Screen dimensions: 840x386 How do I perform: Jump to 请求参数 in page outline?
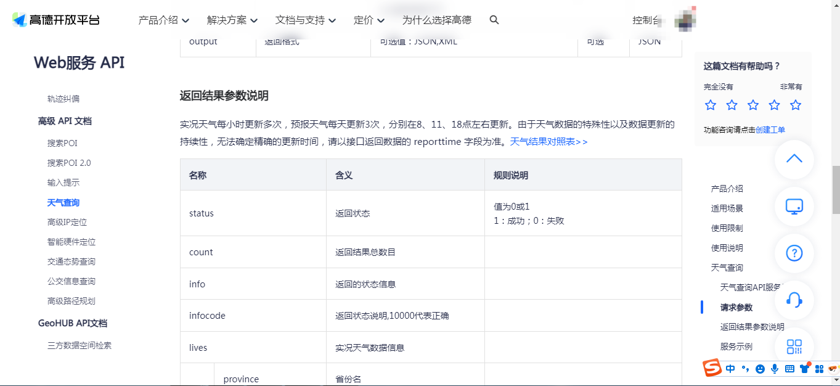click(x=736, y=307)
